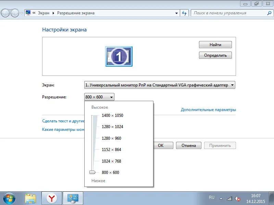Click the resolution slider thumb
Viewport: 274px width, 205px height.
92,172
